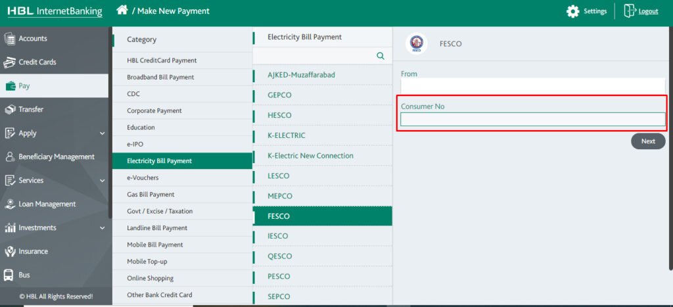Open Loan Management menu item

click(54, 204)
